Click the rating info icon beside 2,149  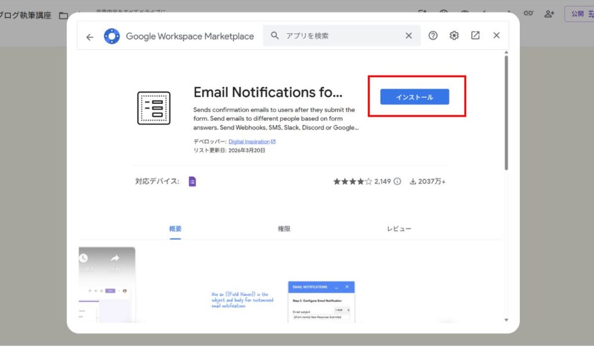[397, 181]
